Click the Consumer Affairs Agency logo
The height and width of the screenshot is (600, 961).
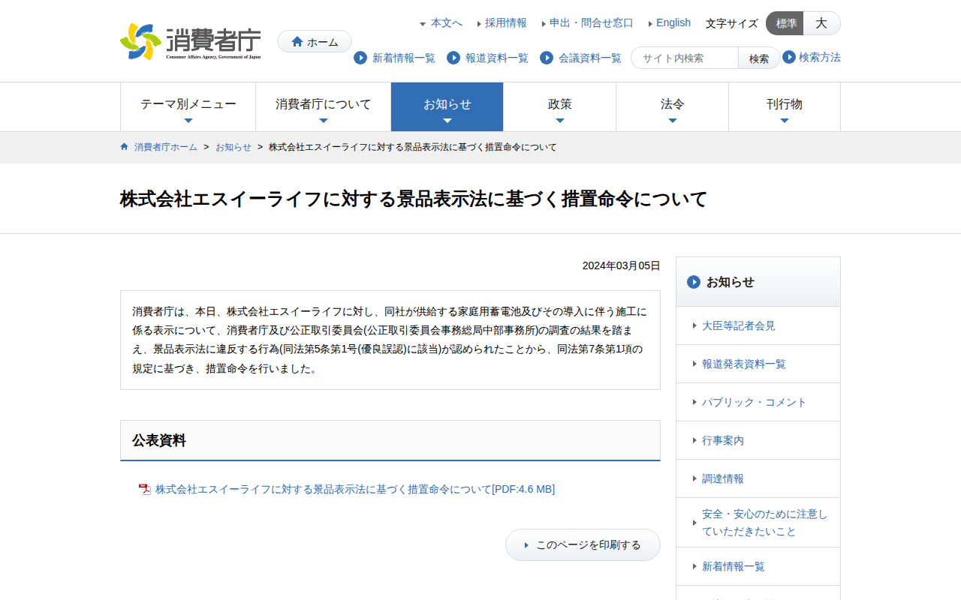pyautogui.click(x=191, y=42)
